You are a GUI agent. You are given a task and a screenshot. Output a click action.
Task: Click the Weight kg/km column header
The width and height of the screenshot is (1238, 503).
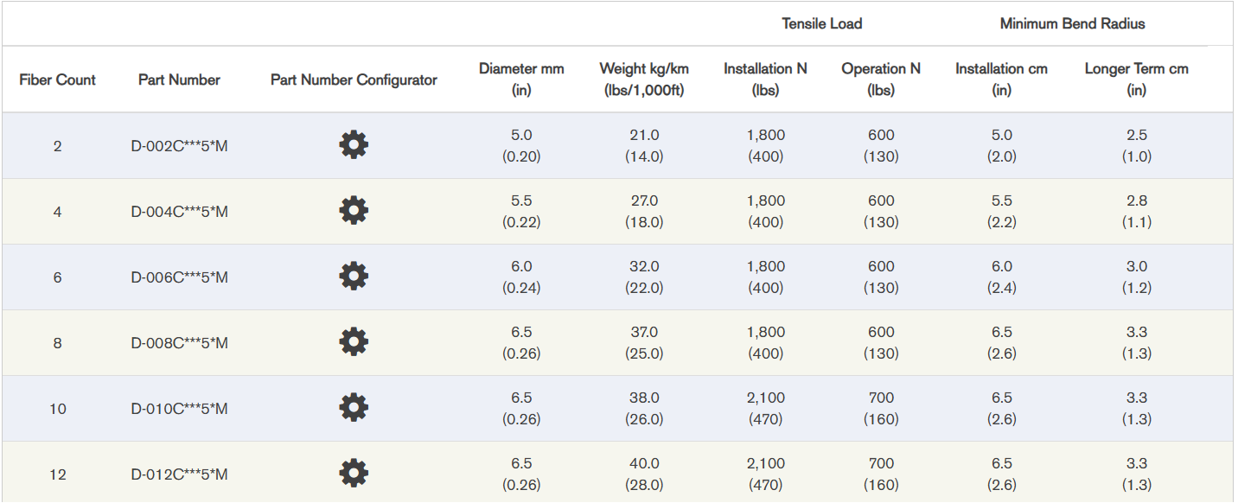pos(644,79)
